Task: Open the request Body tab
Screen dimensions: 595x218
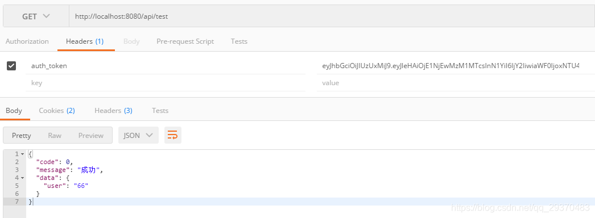Action: 131,41
